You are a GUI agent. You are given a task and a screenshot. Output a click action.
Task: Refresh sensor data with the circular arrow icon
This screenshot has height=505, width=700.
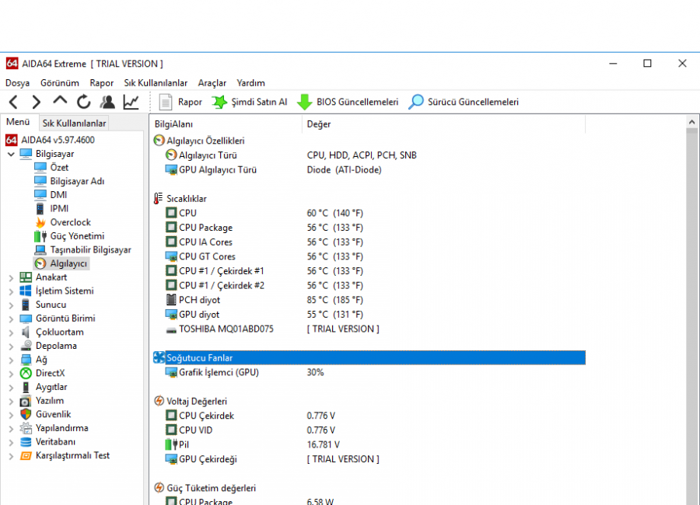pyautogui.click(x=83, y=102)
